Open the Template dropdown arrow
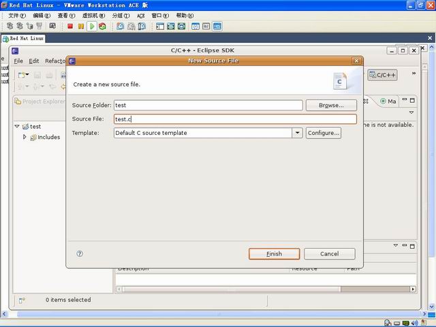Viewport: 436px width, 327px height. [x=297, y=133]
